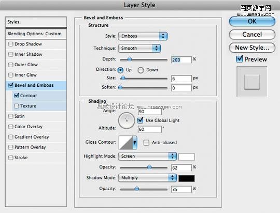Click the Gloss Contour curve thumbnail

click(x=125, y=143)
